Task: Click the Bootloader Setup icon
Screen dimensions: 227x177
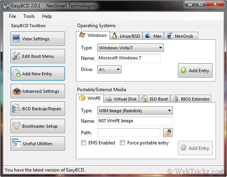Action: point(16,126)
